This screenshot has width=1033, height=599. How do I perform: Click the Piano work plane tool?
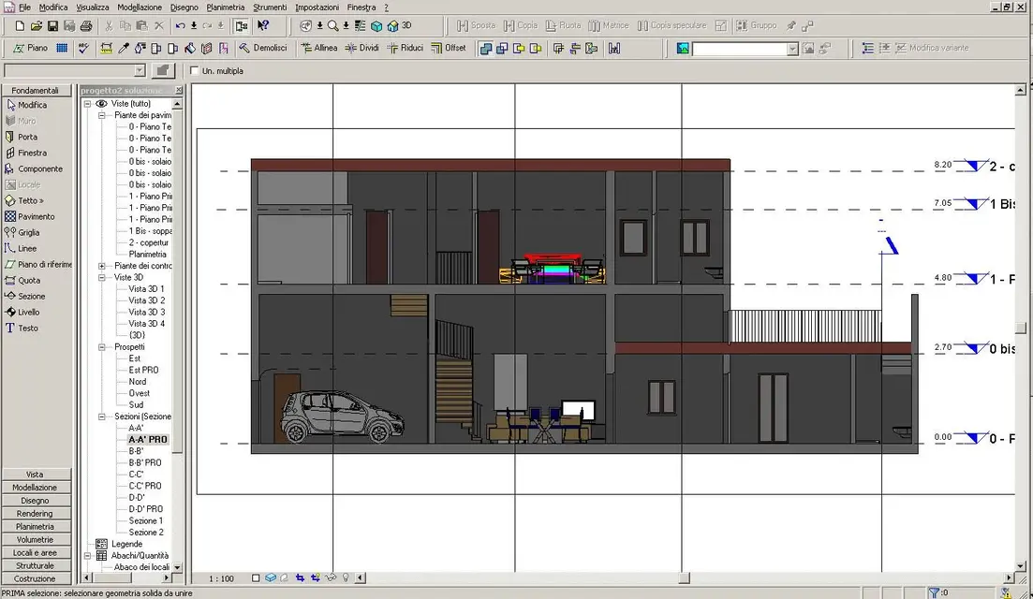point(30,48)
